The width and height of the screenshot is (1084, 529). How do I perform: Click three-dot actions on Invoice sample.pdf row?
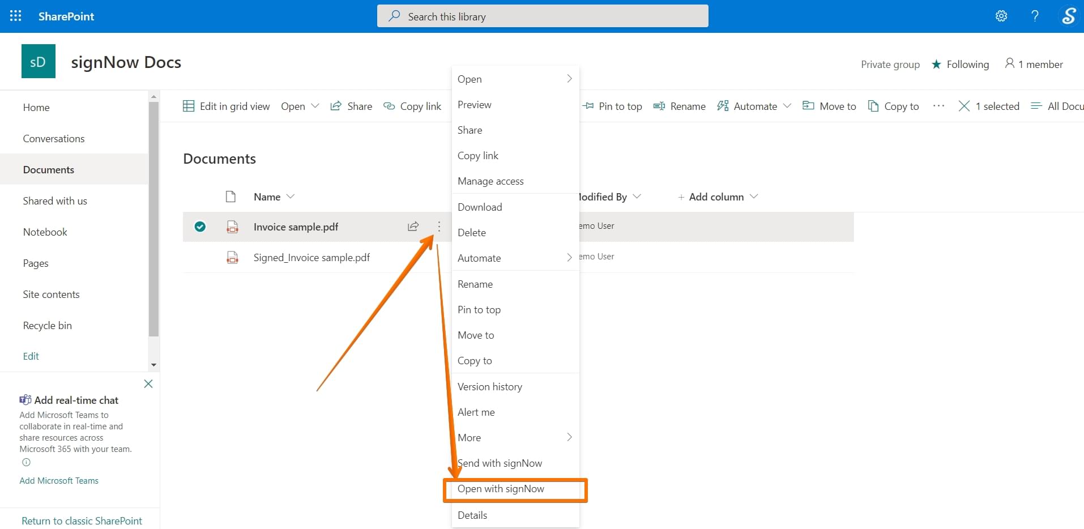pos(439,227)
